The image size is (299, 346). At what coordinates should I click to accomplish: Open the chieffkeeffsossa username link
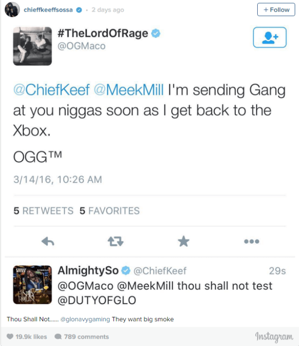tap(48, 10)
